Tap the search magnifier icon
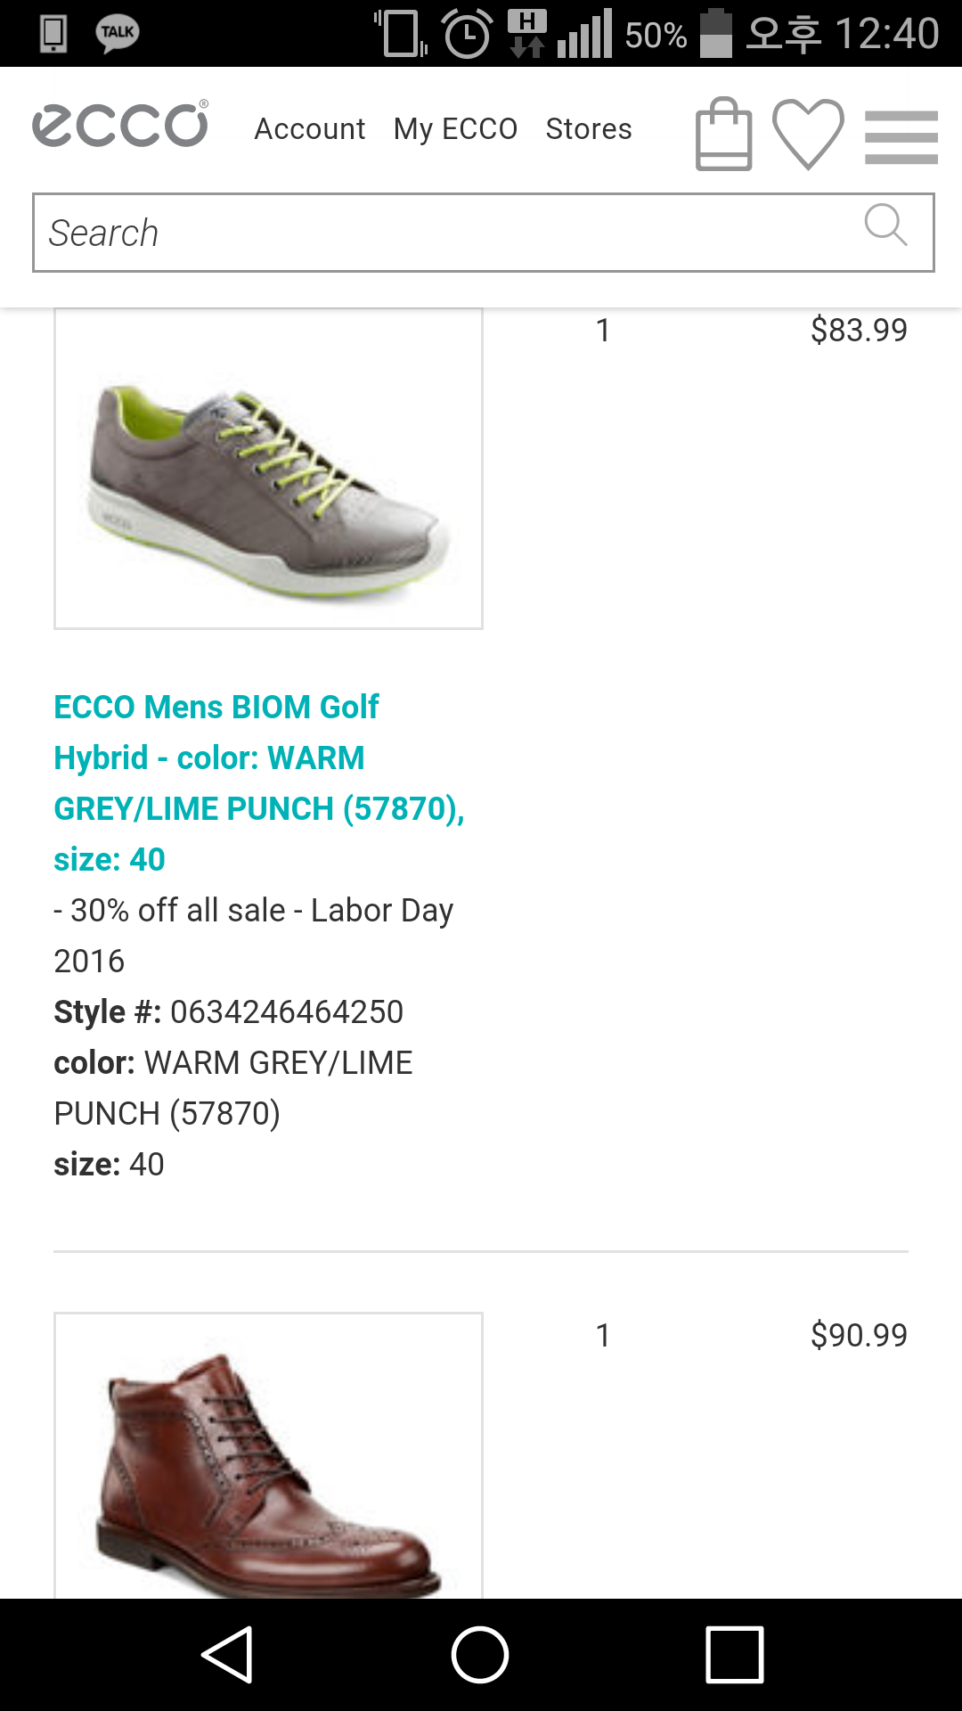Screen dimensions: 962x1711 [x=885, y=225]
